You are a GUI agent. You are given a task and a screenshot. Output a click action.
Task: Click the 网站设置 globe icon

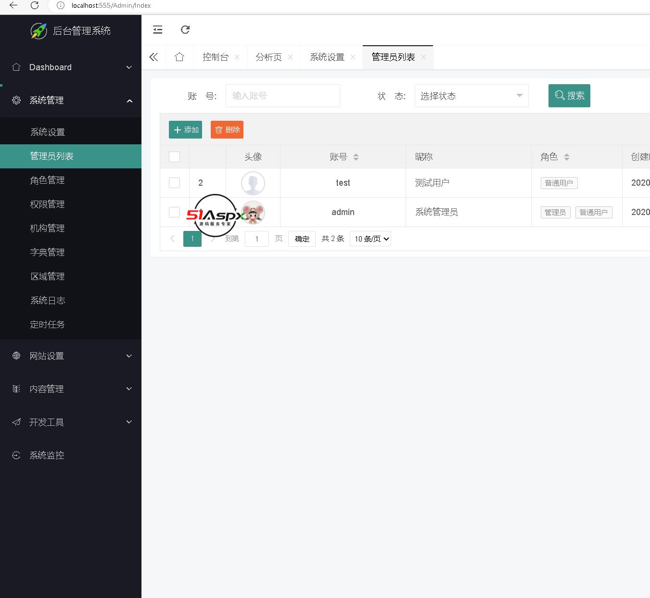coord(16,356)
